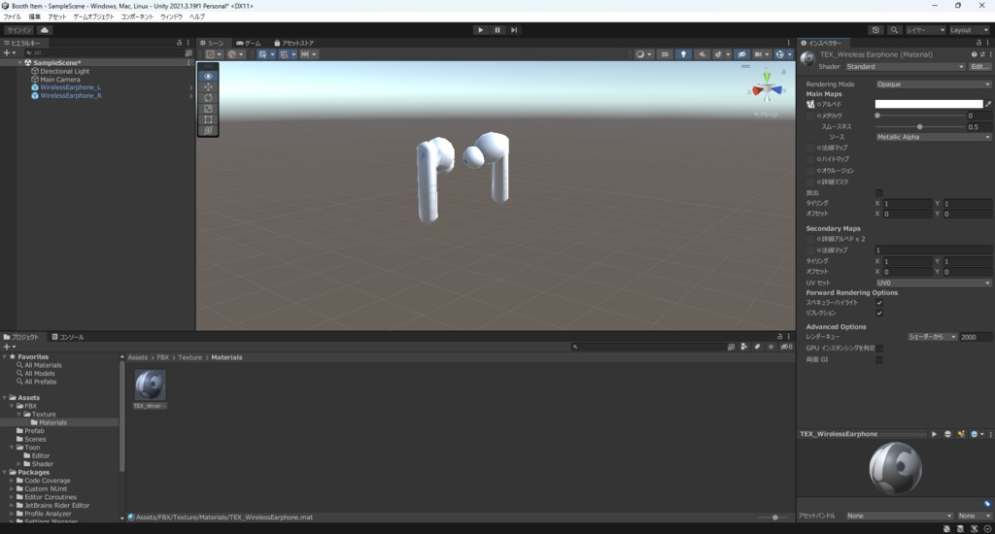This screenshot has height=534, width=995.
Task: Toggle scene lighting bulb icon
Action: (x=683, y=54)
